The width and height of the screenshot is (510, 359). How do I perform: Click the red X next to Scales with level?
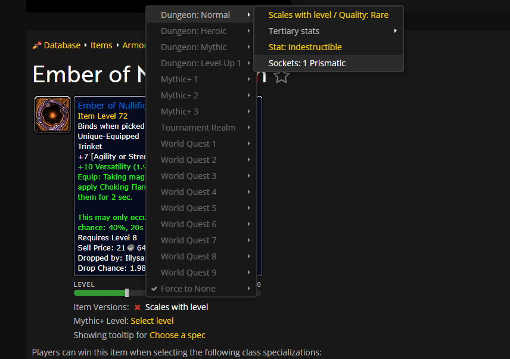click(137, 307)
